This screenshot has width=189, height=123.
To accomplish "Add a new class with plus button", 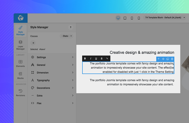I will coord(33,43).
